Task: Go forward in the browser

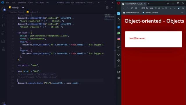Action: (128, 8)
